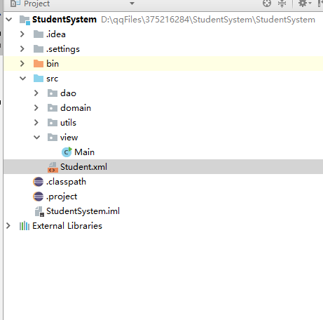Image resolution: width=323 pixels, height=320 pixels.
Task: Expand the .idea folder
Action: (x=22, y=34)
